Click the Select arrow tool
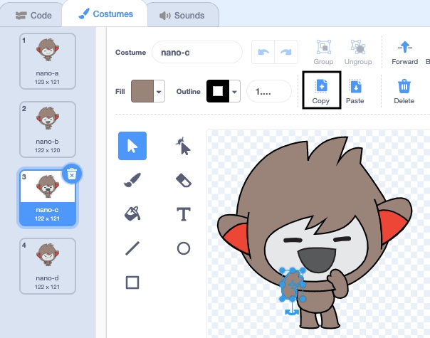Screen dimensions: 430x338 (x=132, y=147)
